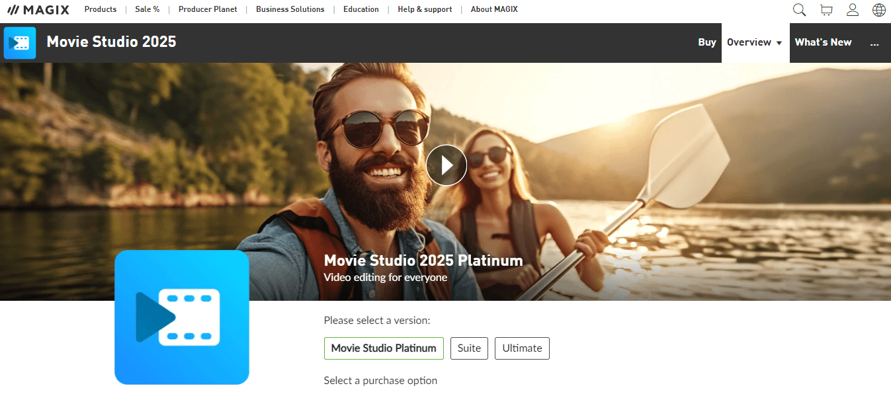The width and height of the screenshot is (891, 394).
Task: Open the shopping cart icon
Action: point(826,9)
